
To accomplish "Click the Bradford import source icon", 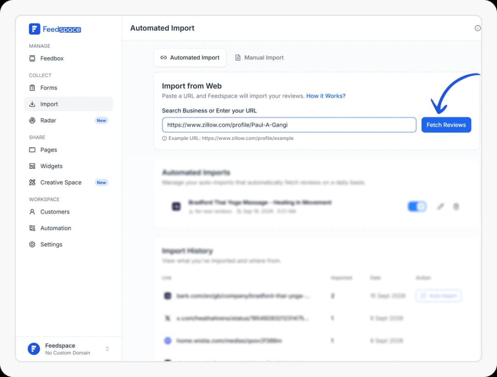I will [176, 206].
